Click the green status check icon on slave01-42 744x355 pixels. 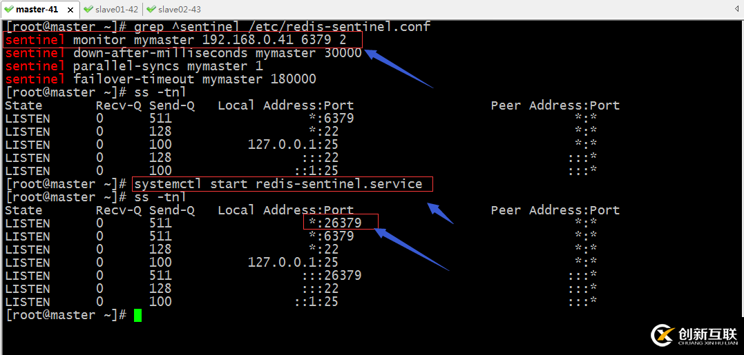pos(87,9)
